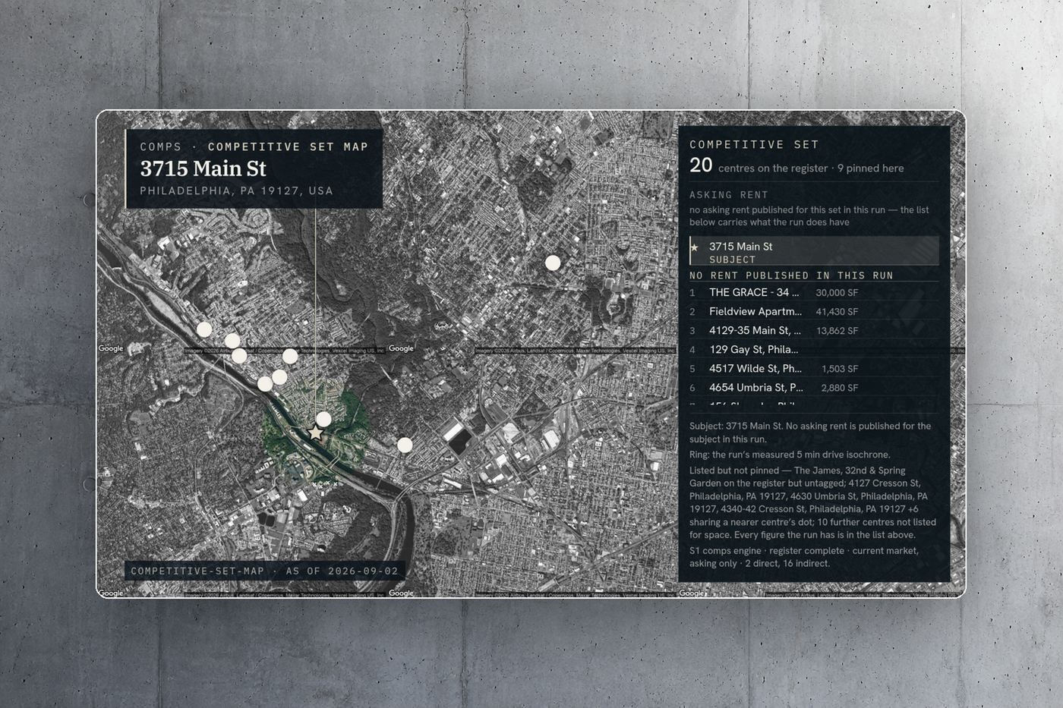Viewport: 1063px width, 708px height.
Task: Click the large 20 centres count
Action: [x=701, y=165]
